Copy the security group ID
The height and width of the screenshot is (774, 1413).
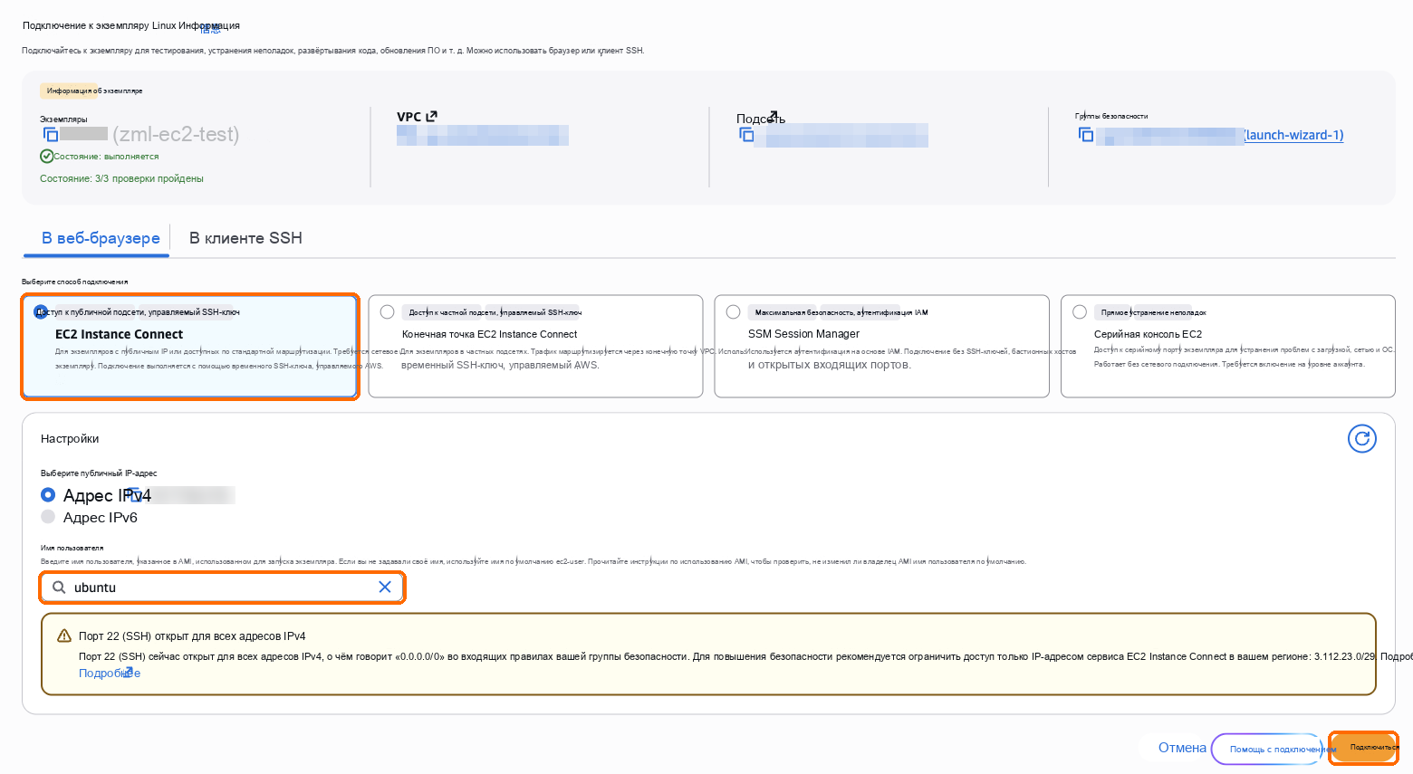click(x=1085, y=135)
